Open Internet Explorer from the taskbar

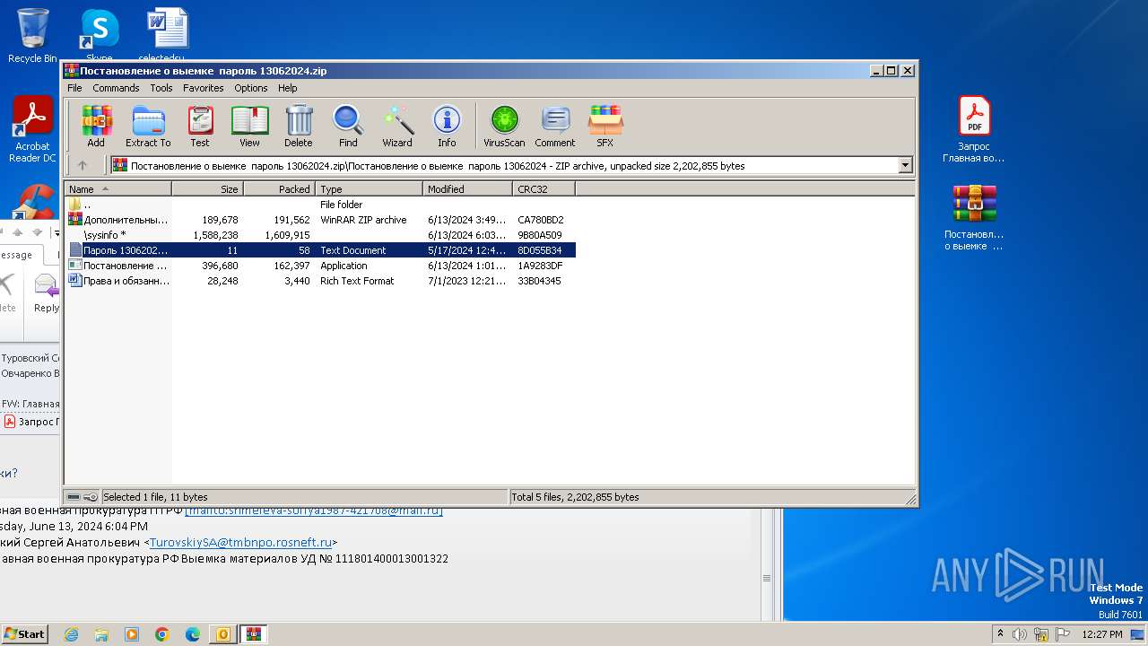71,634
